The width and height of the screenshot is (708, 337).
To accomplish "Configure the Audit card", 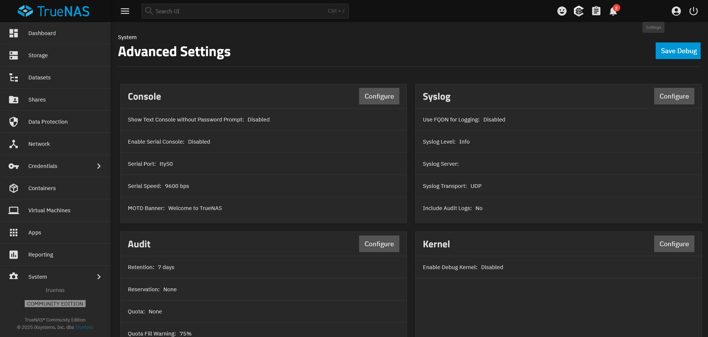I will [379, 244].
